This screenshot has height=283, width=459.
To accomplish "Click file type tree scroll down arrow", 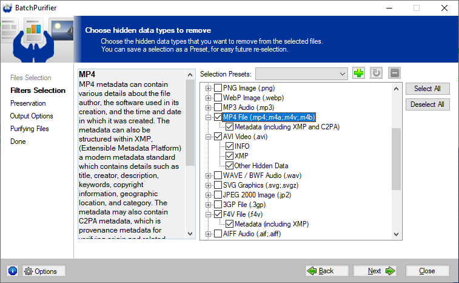I will pyautogui.click(x=396, y=234).
